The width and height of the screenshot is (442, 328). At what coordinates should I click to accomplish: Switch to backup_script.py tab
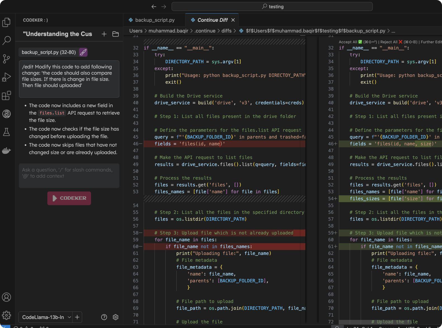click(155, 20)
